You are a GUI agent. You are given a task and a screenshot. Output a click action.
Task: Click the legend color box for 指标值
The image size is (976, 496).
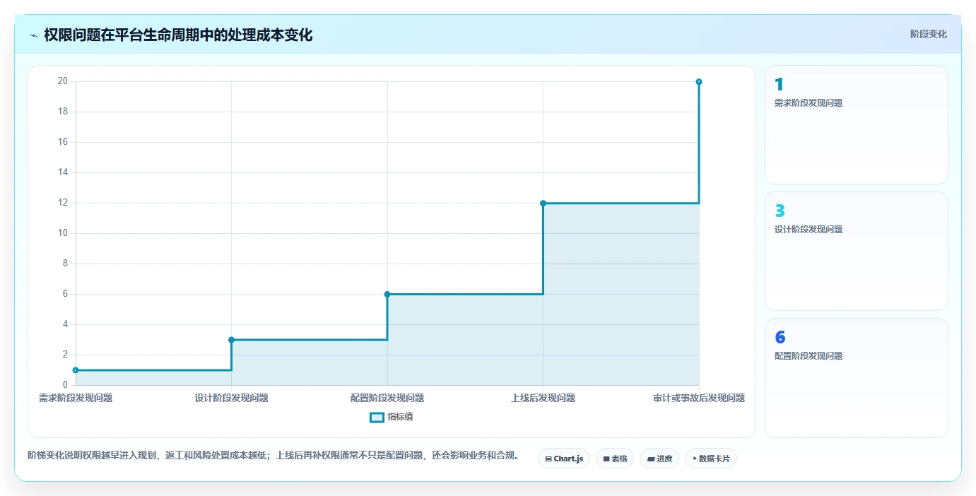[x=377, y=418]
